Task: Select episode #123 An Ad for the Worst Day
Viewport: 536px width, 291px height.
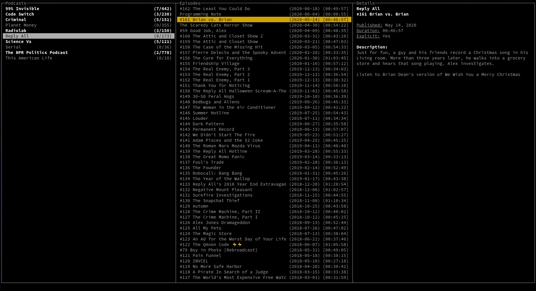Action: pyautogui.click(x=264, y=239)
